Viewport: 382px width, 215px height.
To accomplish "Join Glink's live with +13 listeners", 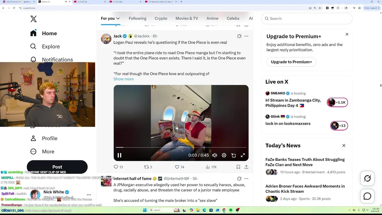I will (x=339, y=126).
